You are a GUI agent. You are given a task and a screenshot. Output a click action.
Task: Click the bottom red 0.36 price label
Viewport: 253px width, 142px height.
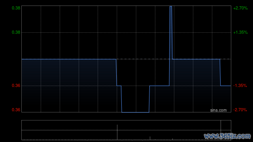16,110
